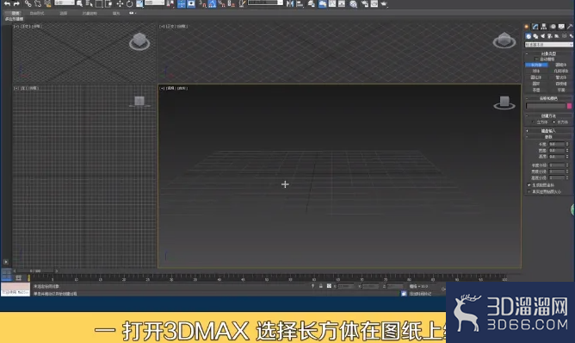Uncheck the 生成贴图坐标 checkbox
Screen dimensions: 575x343
point(529,185)
